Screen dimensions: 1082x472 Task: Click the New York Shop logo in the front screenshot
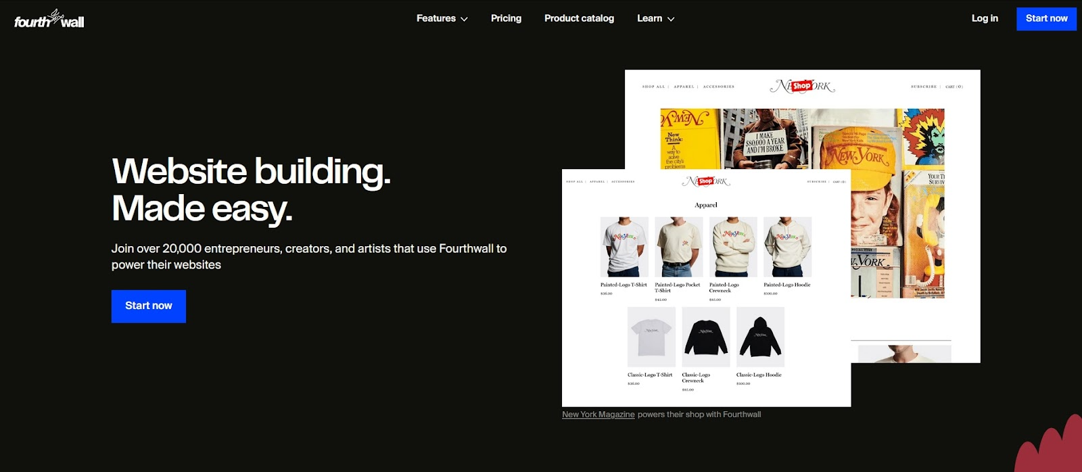click(x=706, y=181)
